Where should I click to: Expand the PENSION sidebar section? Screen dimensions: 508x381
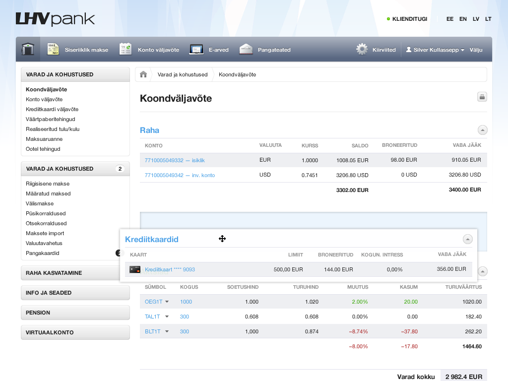[x=75, y=313]
